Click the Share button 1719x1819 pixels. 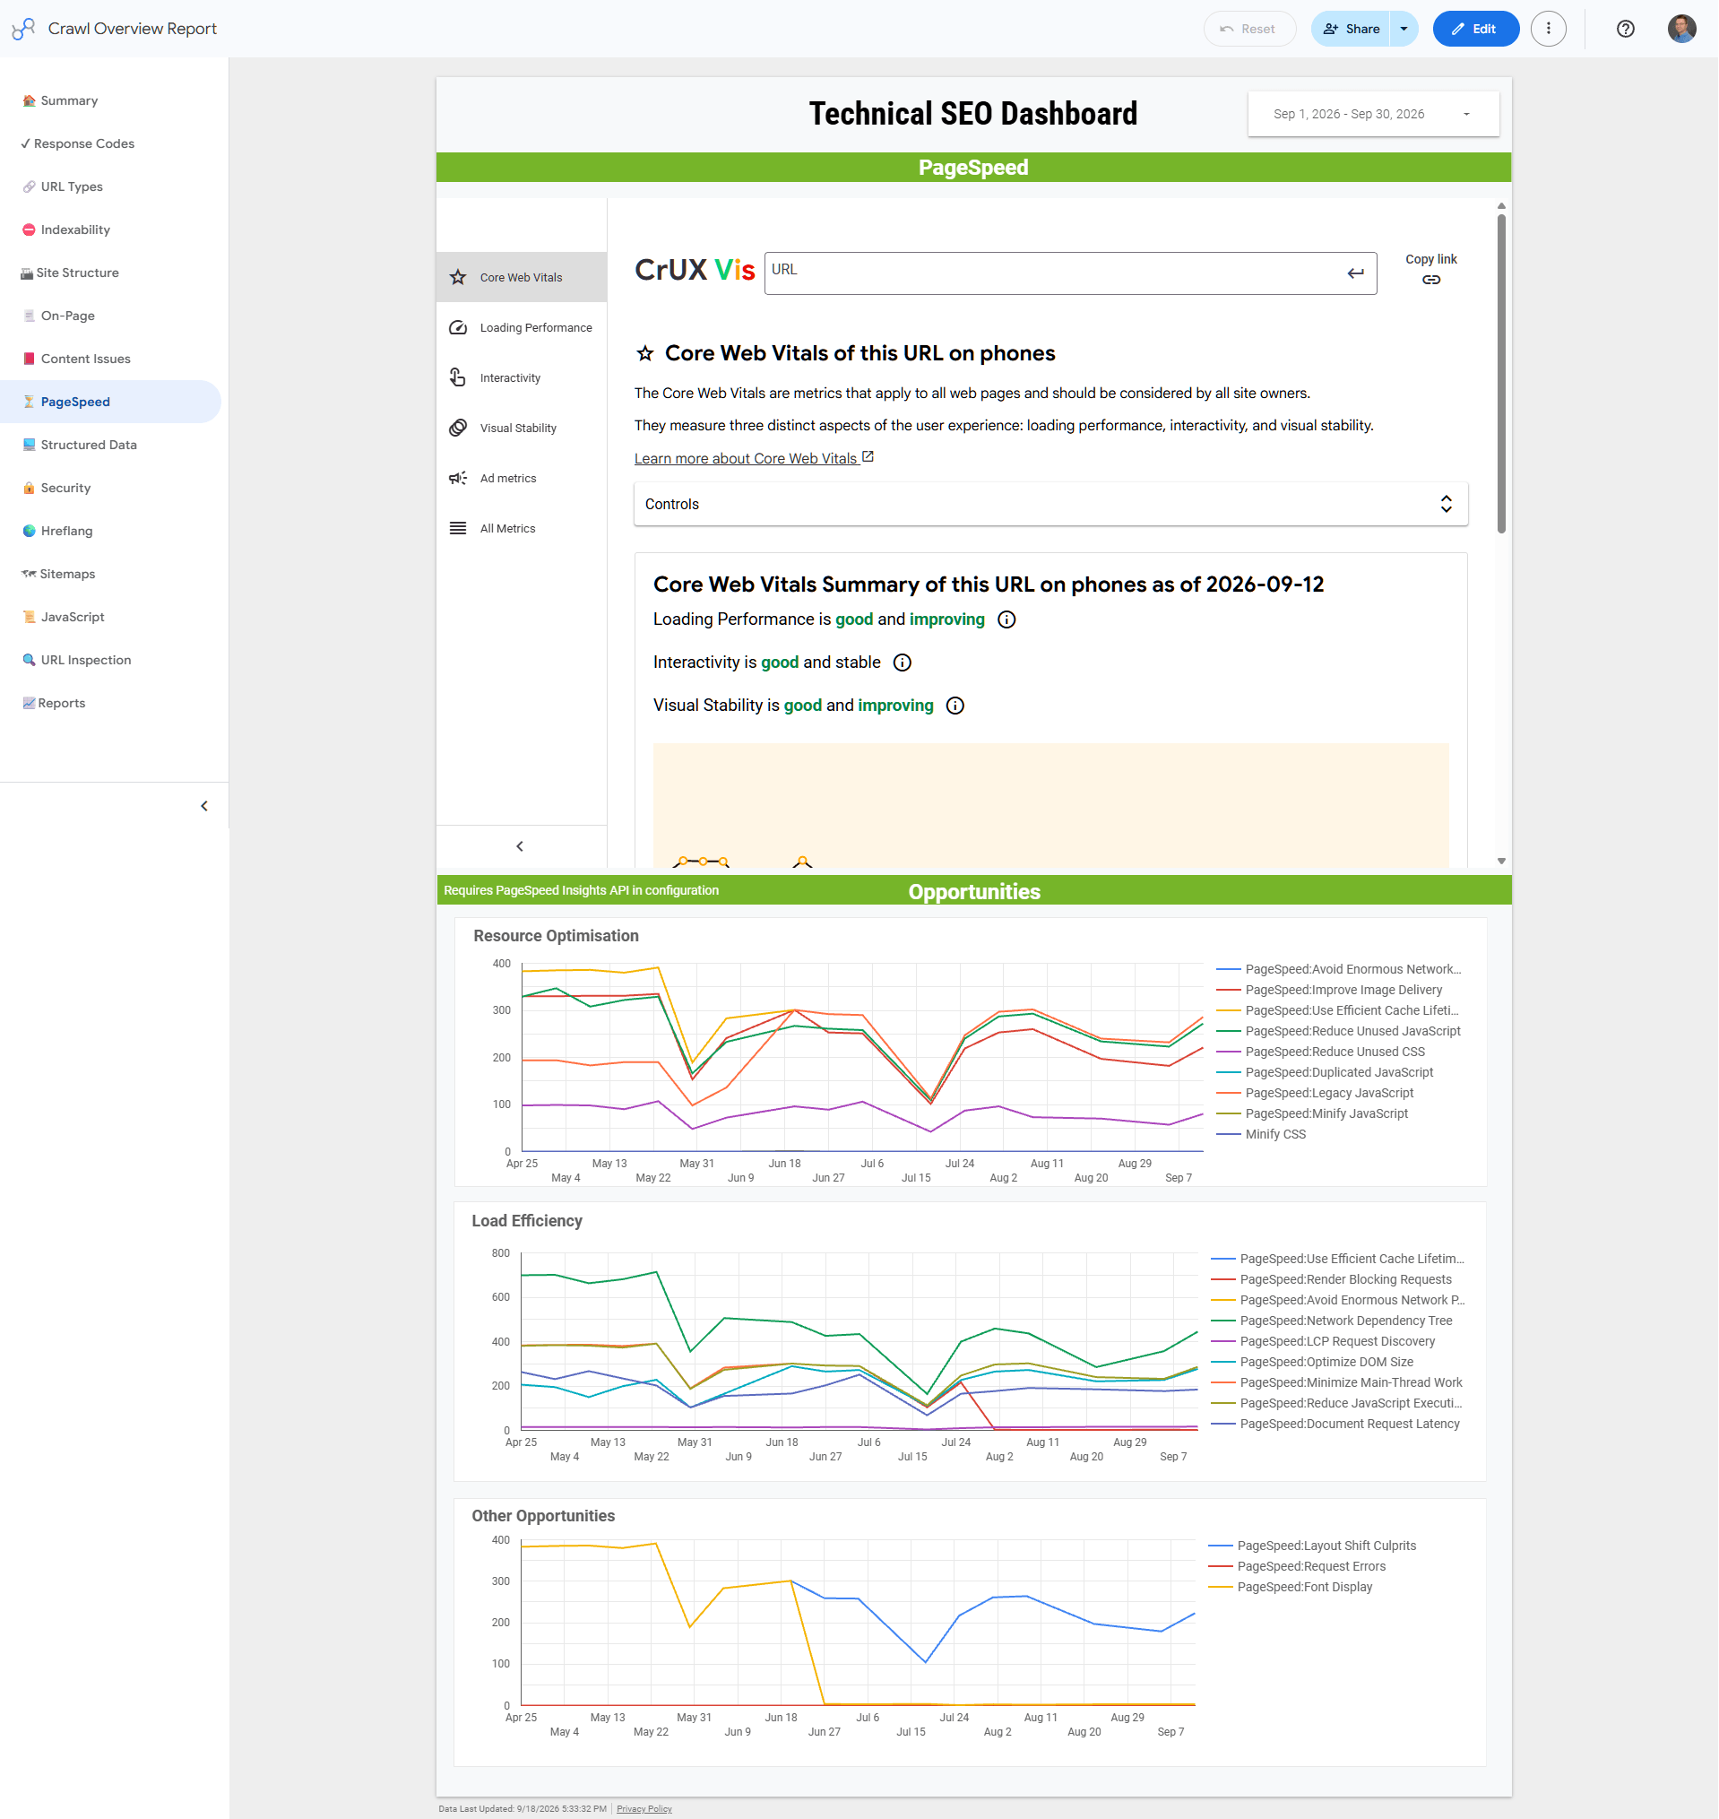click(1351, 29)
